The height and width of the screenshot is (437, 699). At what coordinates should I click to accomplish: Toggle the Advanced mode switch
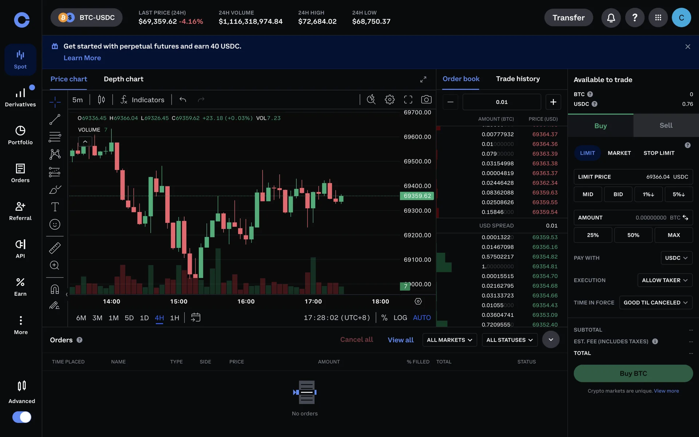(22, 417)
